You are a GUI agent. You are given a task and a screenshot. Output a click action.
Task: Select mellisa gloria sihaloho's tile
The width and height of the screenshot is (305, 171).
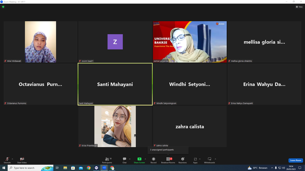[x=264, y=42]
